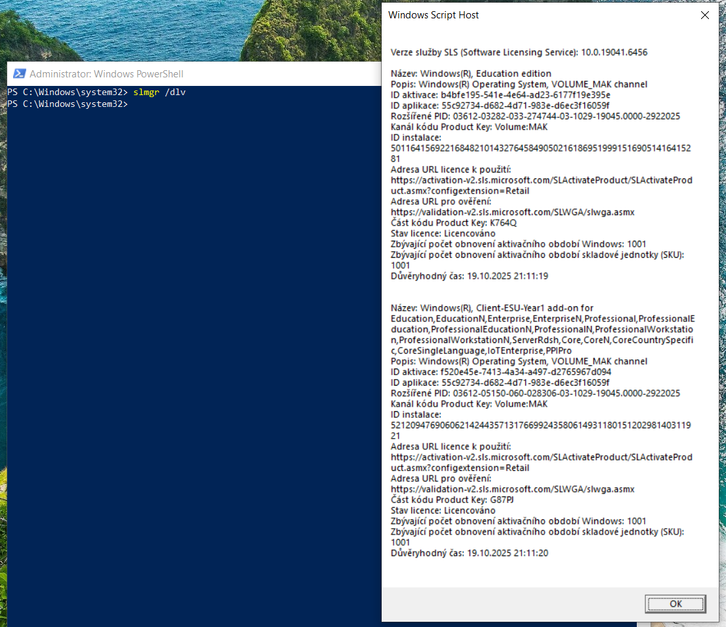Close the Windows Script Host dialog
The height and width of the screenshot is (627, 726).
tap(705, 15)
